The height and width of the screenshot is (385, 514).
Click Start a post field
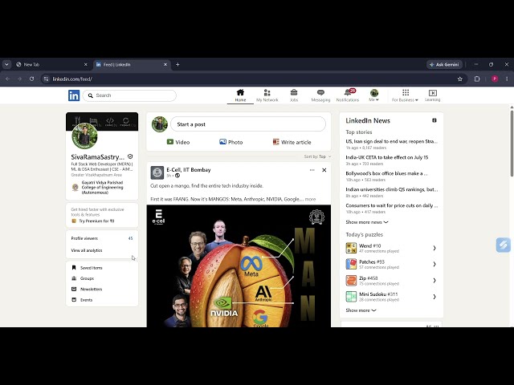click(x=248, y=124)
